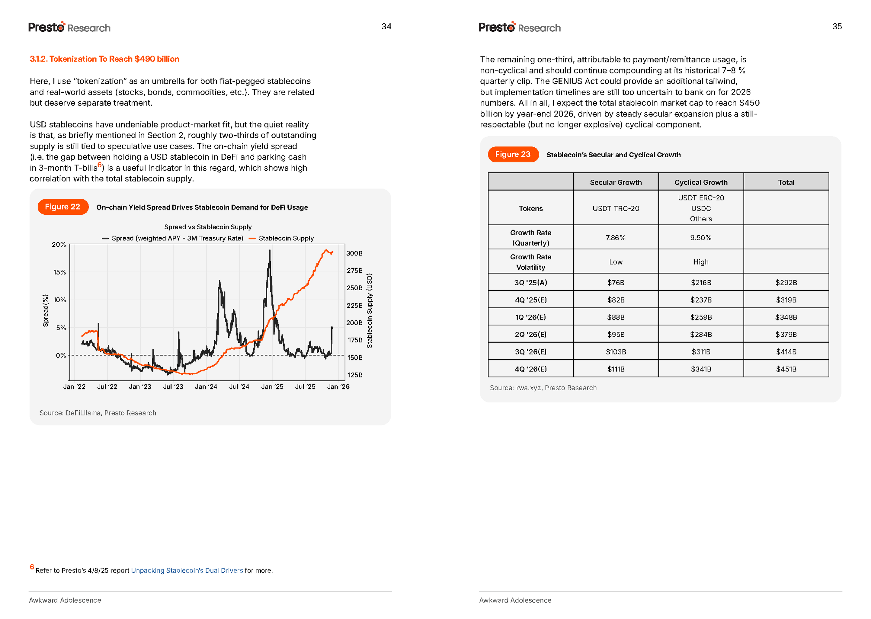Image resolution: width=871 pixels, height=619 pixels.
Task: Click the Presto Research logo on page 35
Action: click(519, 28)
